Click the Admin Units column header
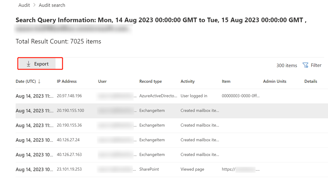 click(x=275, y=81)
